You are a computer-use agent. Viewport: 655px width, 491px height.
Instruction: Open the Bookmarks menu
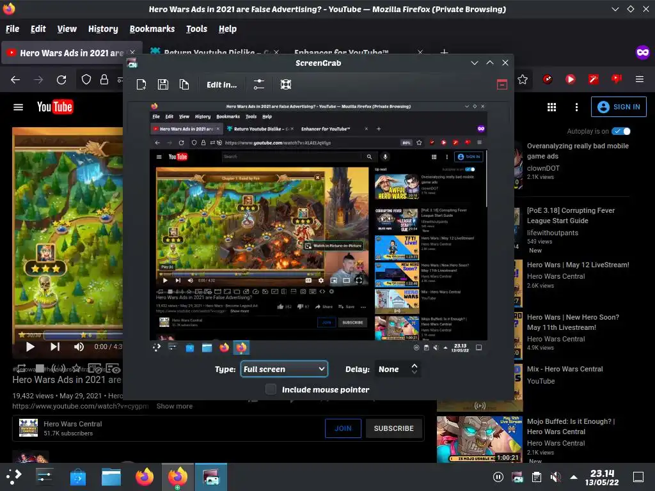pos(152,29)
